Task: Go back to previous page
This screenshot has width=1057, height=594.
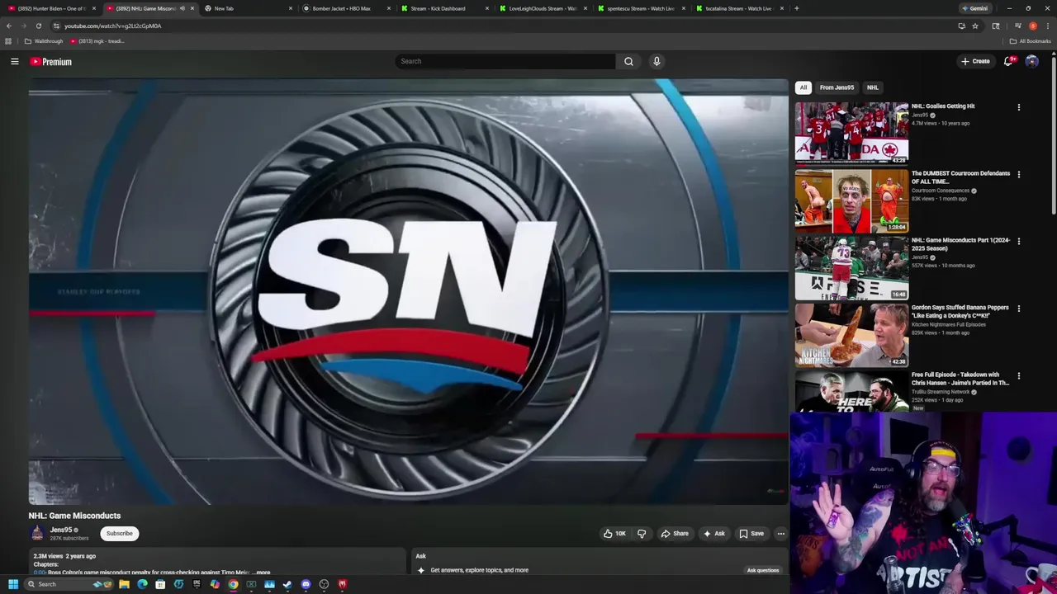Action: (x=9, y=26)
